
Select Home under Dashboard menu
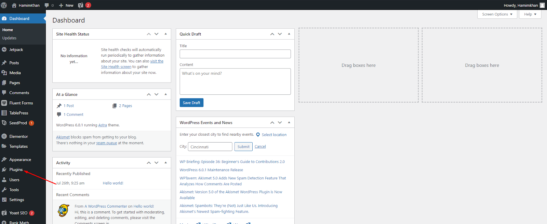click(8, 30)
